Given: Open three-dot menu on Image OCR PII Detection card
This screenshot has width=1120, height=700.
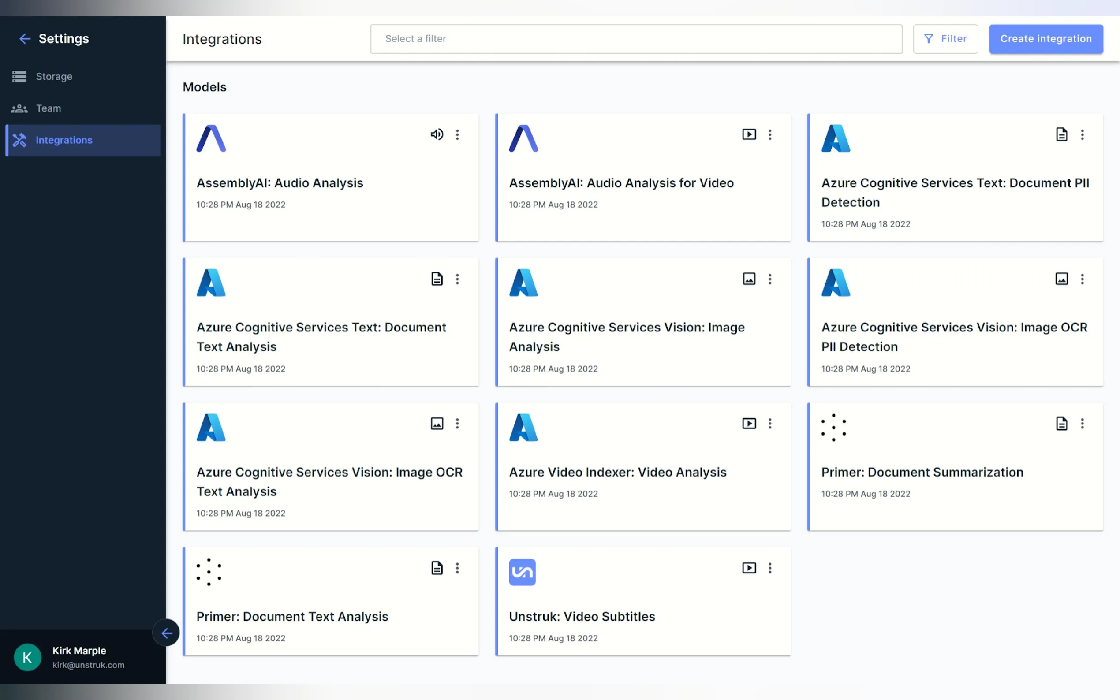Looking at the screenshot, I should coord(1082,279).
